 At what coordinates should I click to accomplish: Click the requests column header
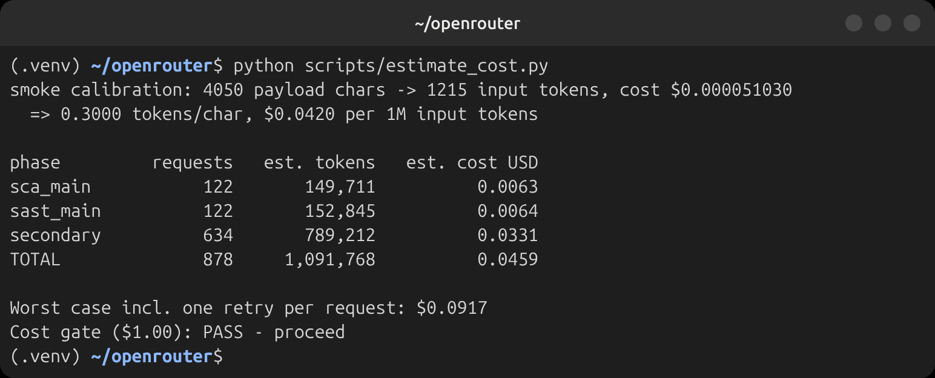(193, 162)
